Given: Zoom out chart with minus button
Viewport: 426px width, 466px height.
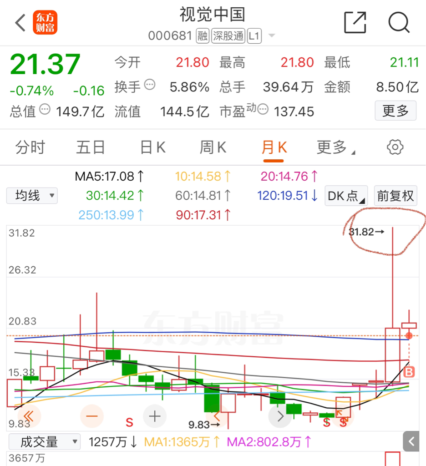Looking at the screenshot, I should [92, 416].
